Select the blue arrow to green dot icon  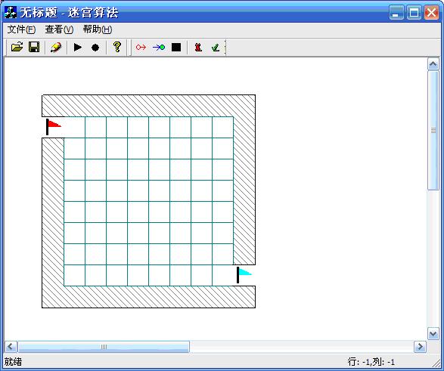click(159, 47)
